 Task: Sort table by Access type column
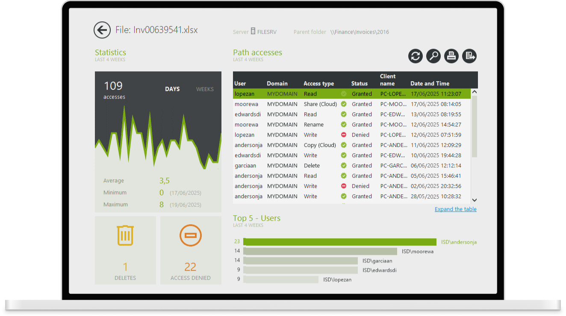[x=318, y=84]
